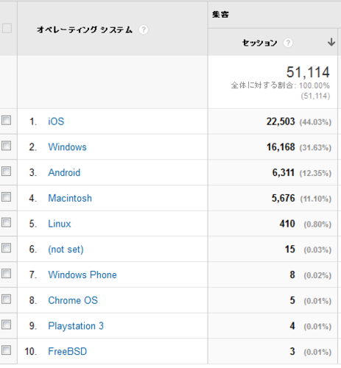Toggle the select-all checkbox in header
Screen dimensions: 341x368
click(7, 28)
